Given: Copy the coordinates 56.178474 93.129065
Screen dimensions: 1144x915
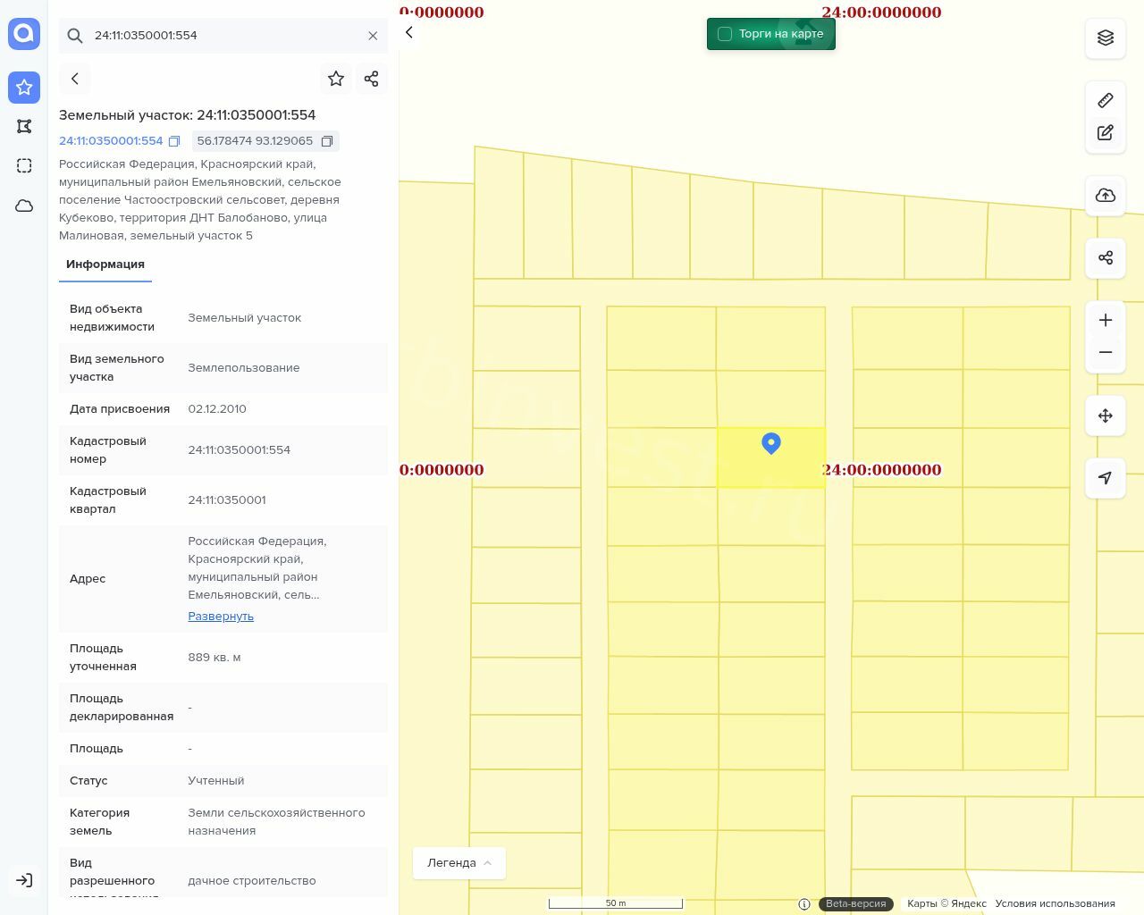Looking at the screenshot, I should point(327,141).
